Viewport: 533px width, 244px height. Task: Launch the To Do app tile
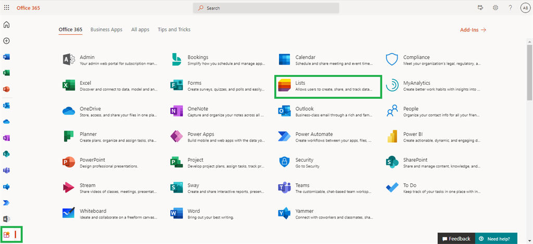[x=433, y=188]
